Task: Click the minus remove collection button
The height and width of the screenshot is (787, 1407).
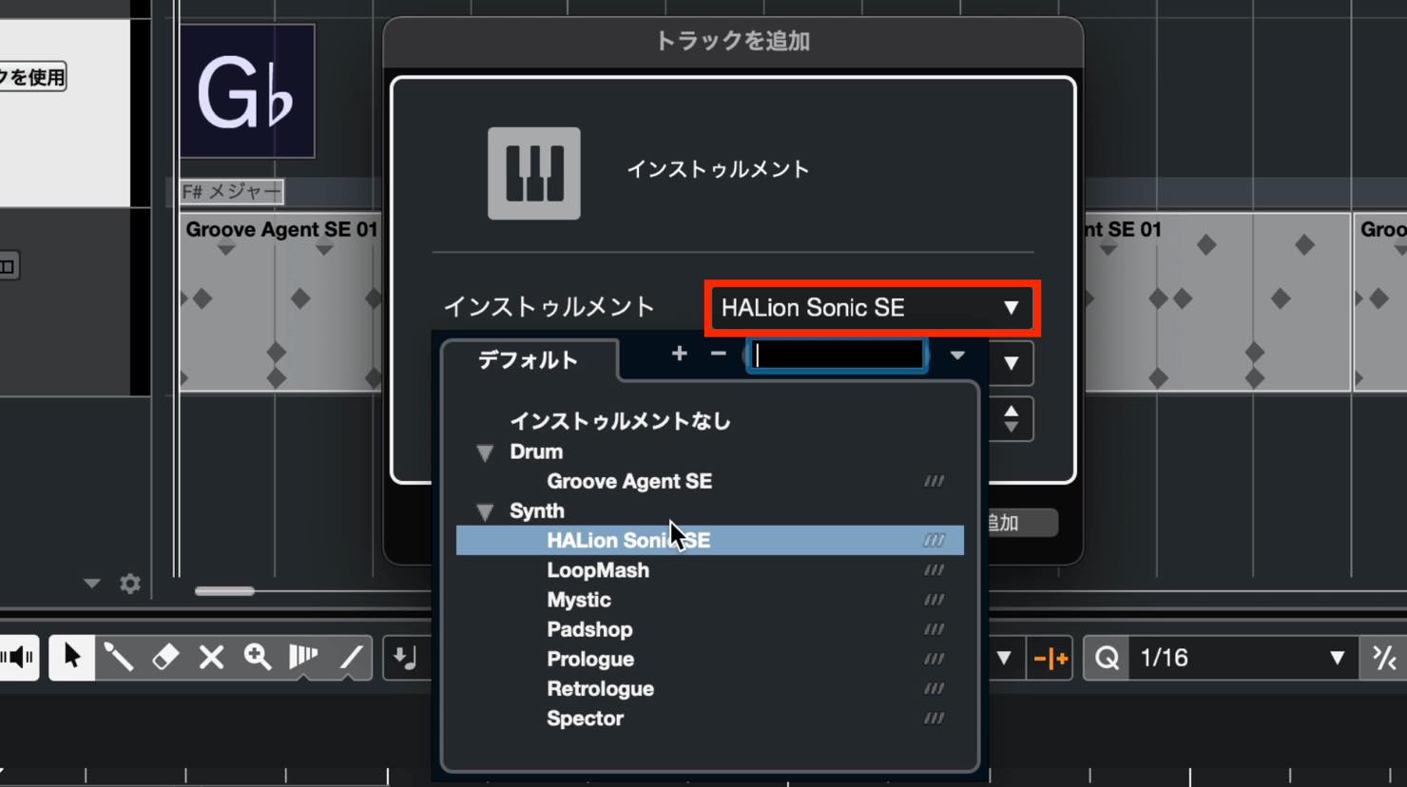Action: 719,354
